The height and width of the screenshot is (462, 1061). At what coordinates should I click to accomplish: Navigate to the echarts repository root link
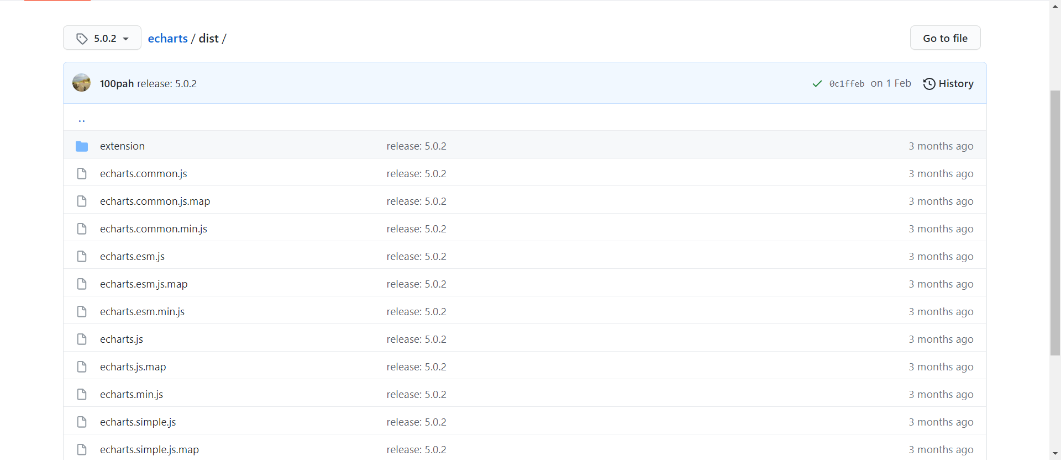[168, 39]
